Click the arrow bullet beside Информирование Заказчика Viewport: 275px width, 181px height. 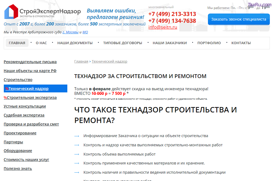pyautogui.click(x=77, y=136)
